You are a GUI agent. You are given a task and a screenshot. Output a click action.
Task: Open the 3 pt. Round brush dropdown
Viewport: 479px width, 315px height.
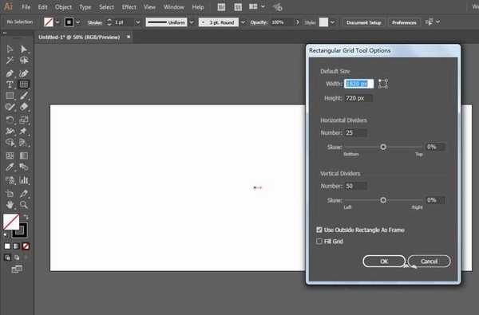tap(243, 22)
